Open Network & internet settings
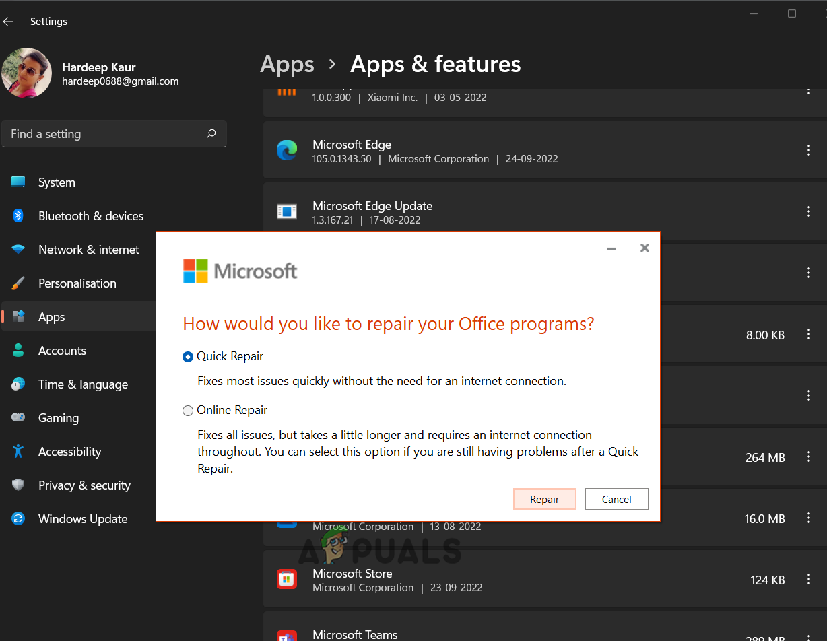The height and width of the screenshot is (641, 827). point(88,250)
